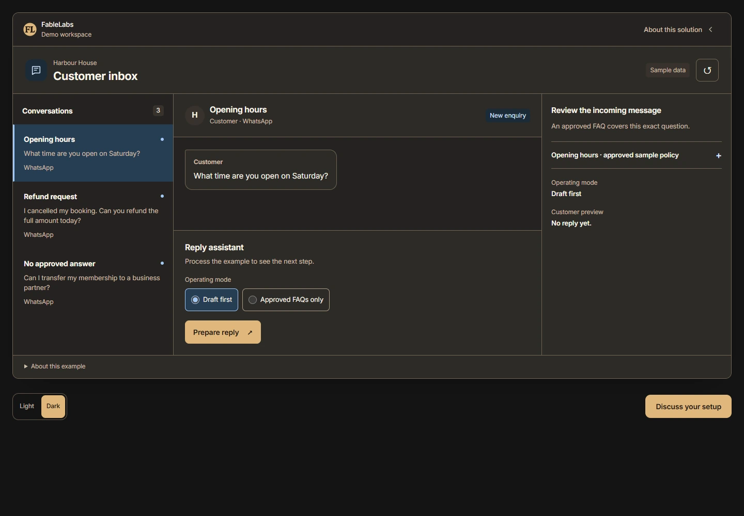Viewport: 744px width, 516px height.
Task: Switch to Light theme
Action: [x=27, y=406]
